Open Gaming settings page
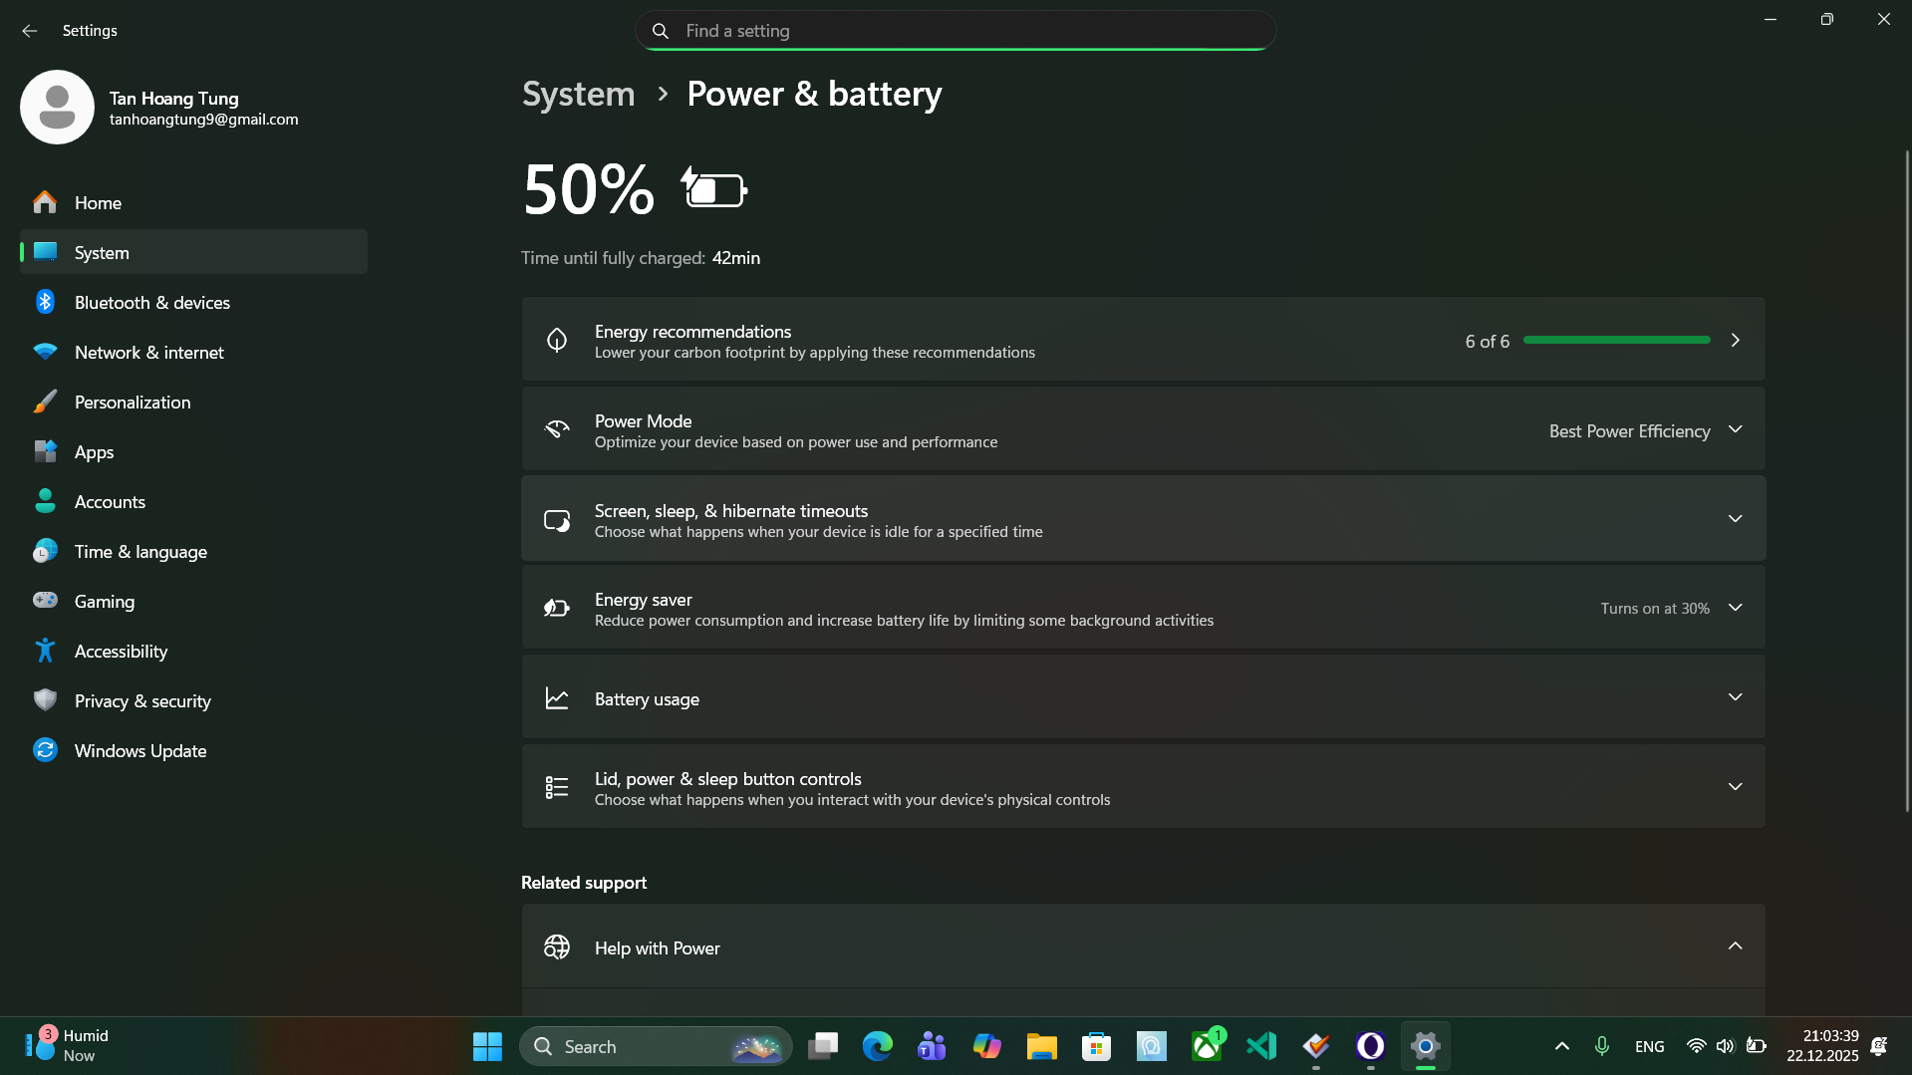The width and height of the screenshot is (1912, 1075). click(x=193, y=601)
